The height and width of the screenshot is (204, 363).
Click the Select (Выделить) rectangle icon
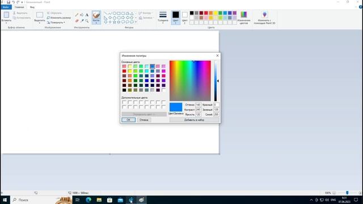(x=40, y=15)
